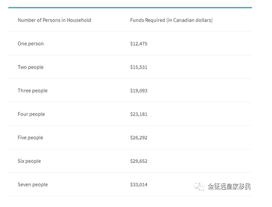Choose the Seven people row label
272x207 pixels.
[x=33, y=185]
